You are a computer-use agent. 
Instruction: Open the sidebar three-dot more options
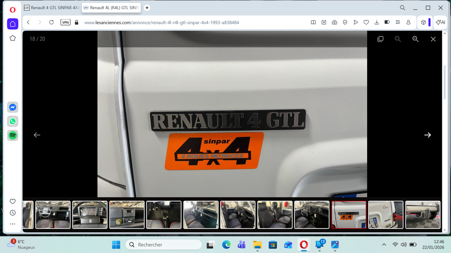click(x=13, y=224)
